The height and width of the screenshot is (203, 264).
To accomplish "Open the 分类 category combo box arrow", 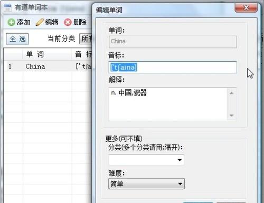I will (x=180, y=160).
